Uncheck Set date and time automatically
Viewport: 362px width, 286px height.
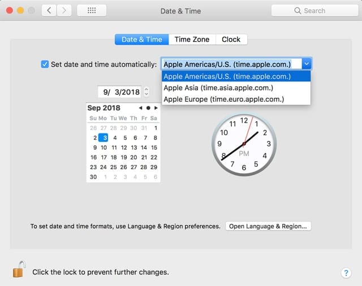coord(45,64)
